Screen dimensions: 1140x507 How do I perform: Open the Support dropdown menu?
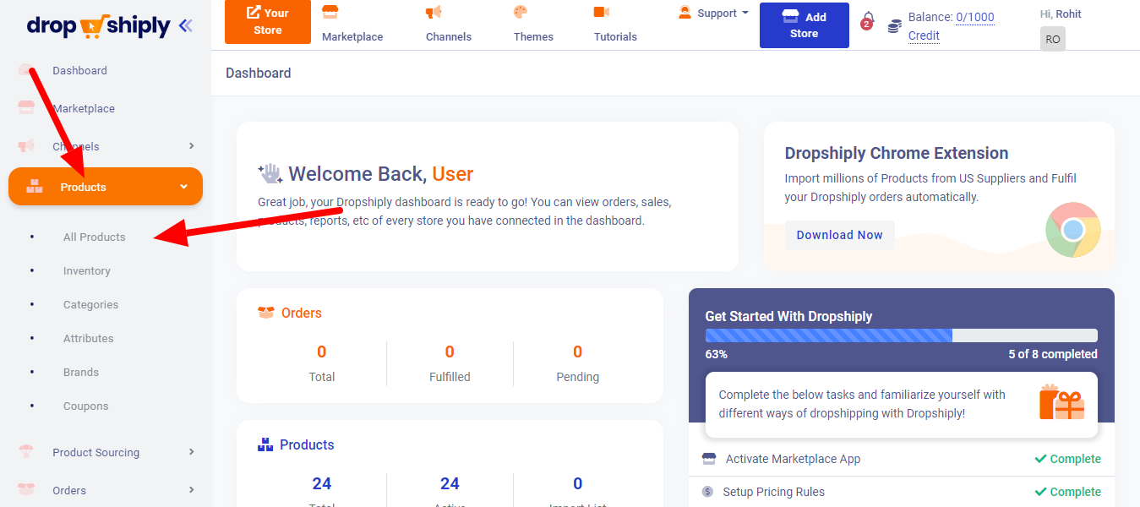[713, 14]
